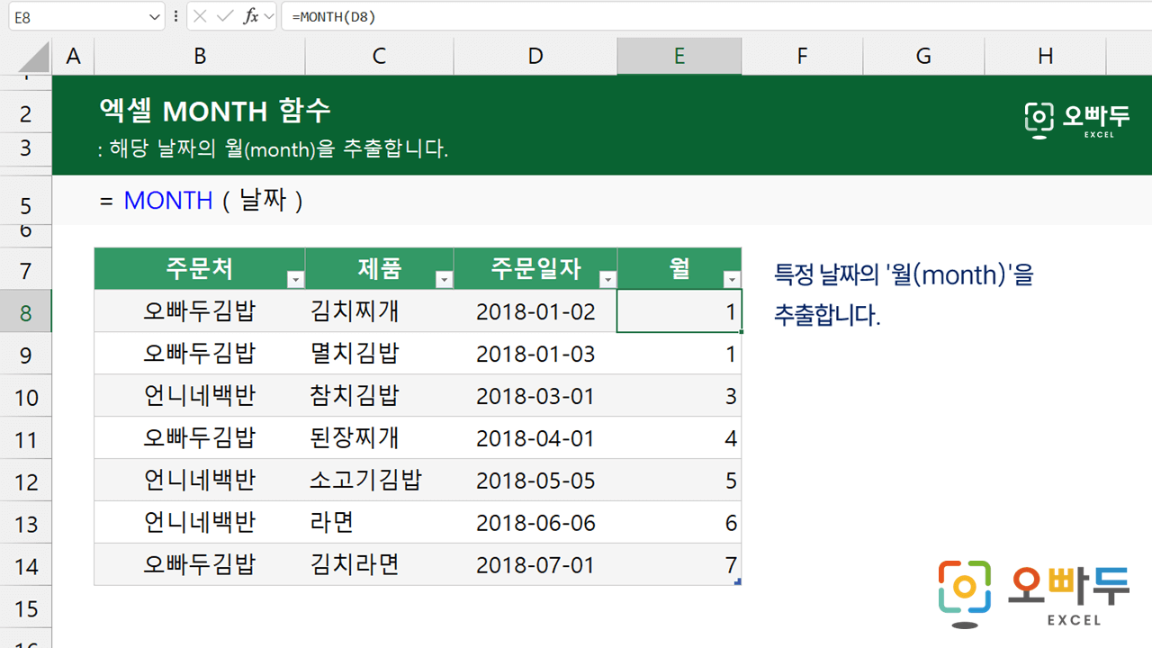Select column F header

click(802, 56)
